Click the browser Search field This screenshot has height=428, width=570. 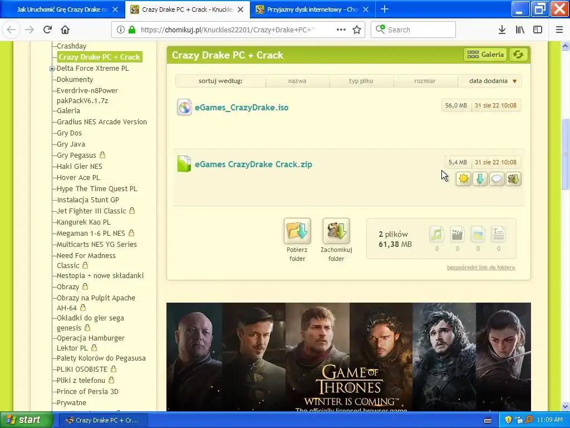(414, 30)
